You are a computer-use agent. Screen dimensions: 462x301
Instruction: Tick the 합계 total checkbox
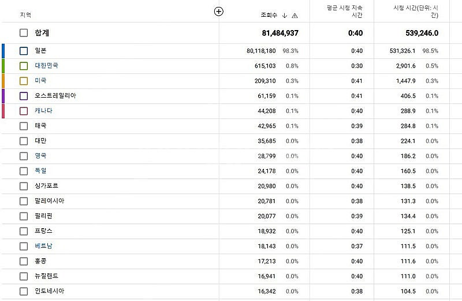point(24,33)
